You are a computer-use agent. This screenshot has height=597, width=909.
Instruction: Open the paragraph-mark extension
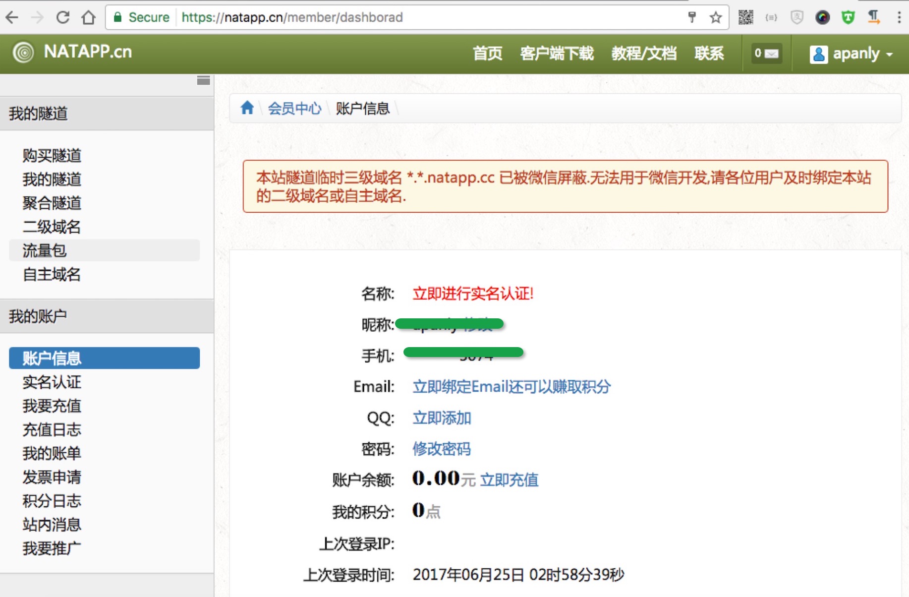pos(873,17)
